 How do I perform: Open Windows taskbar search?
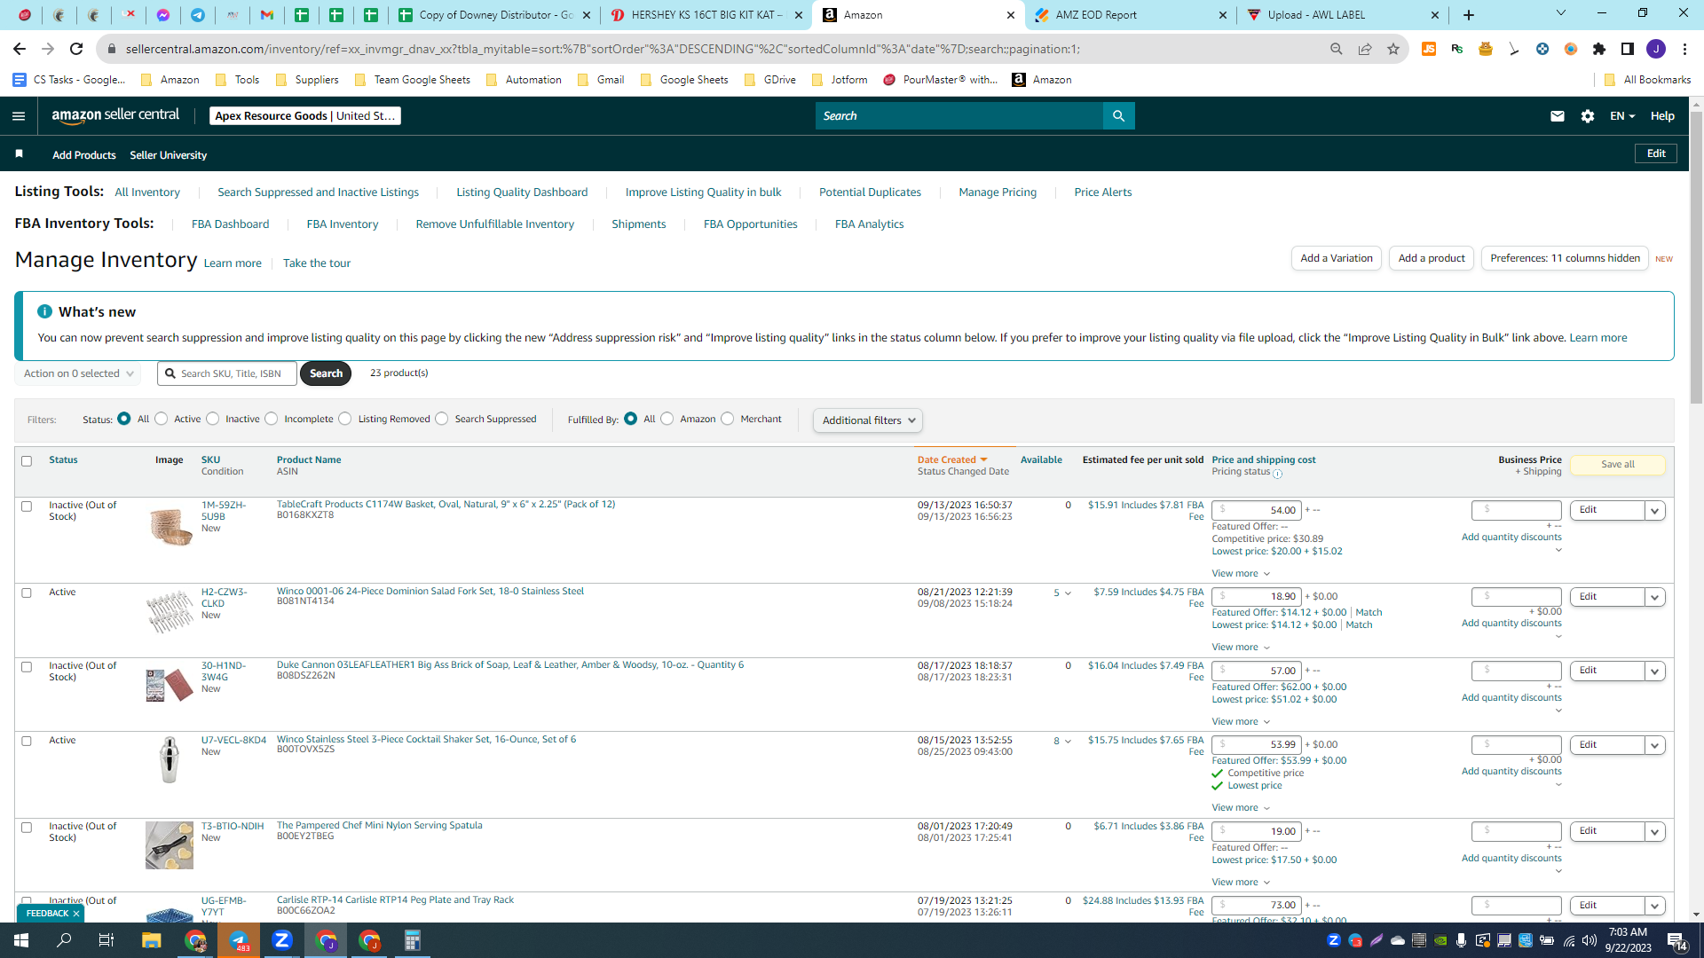click(64, 940)
